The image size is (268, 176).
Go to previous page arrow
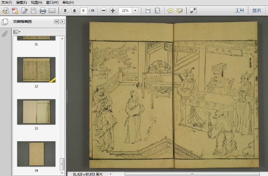tap(65, 11)
